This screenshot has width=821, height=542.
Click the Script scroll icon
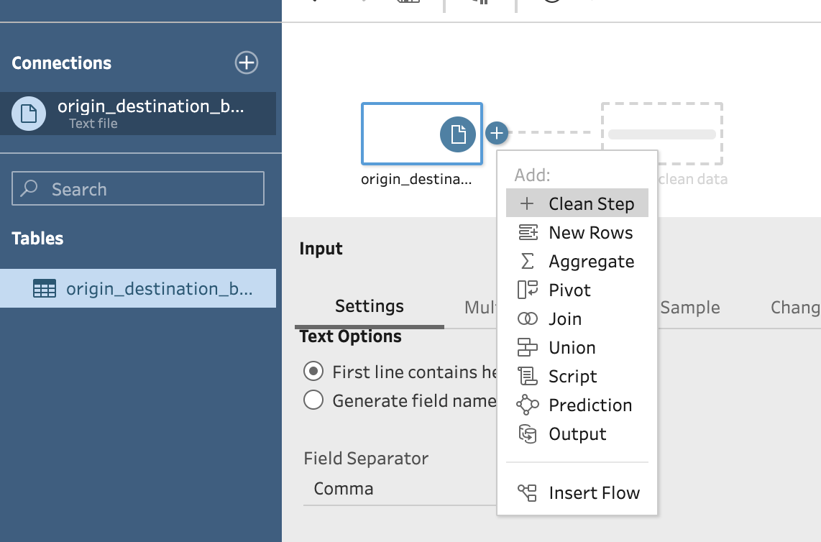527,377
